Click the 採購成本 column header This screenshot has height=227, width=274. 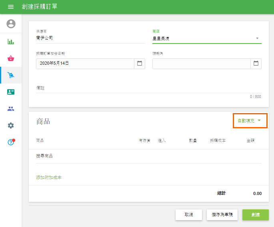218,141
